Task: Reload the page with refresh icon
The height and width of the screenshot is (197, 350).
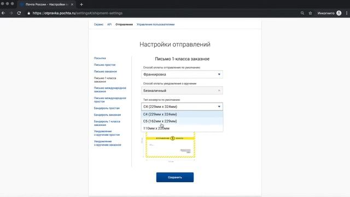Action: coord(19,13)
